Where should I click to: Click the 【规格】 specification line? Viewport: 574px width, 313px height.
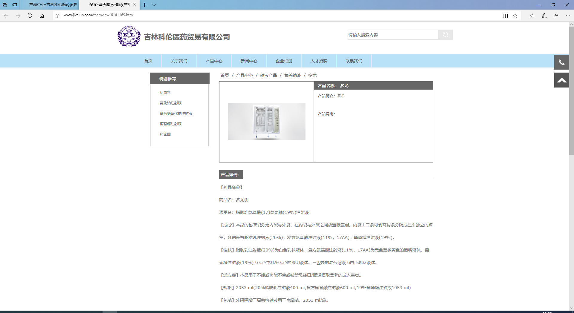[x=315, y=288]
